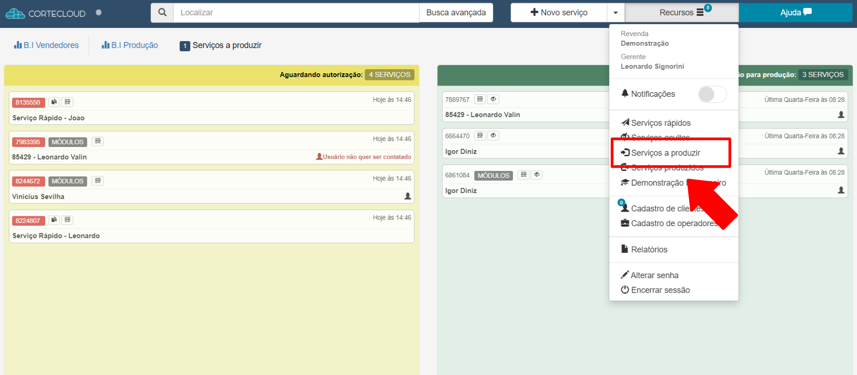
Task: Click the MÓDULOS badge on service 7983395
Action: (67, 142)
